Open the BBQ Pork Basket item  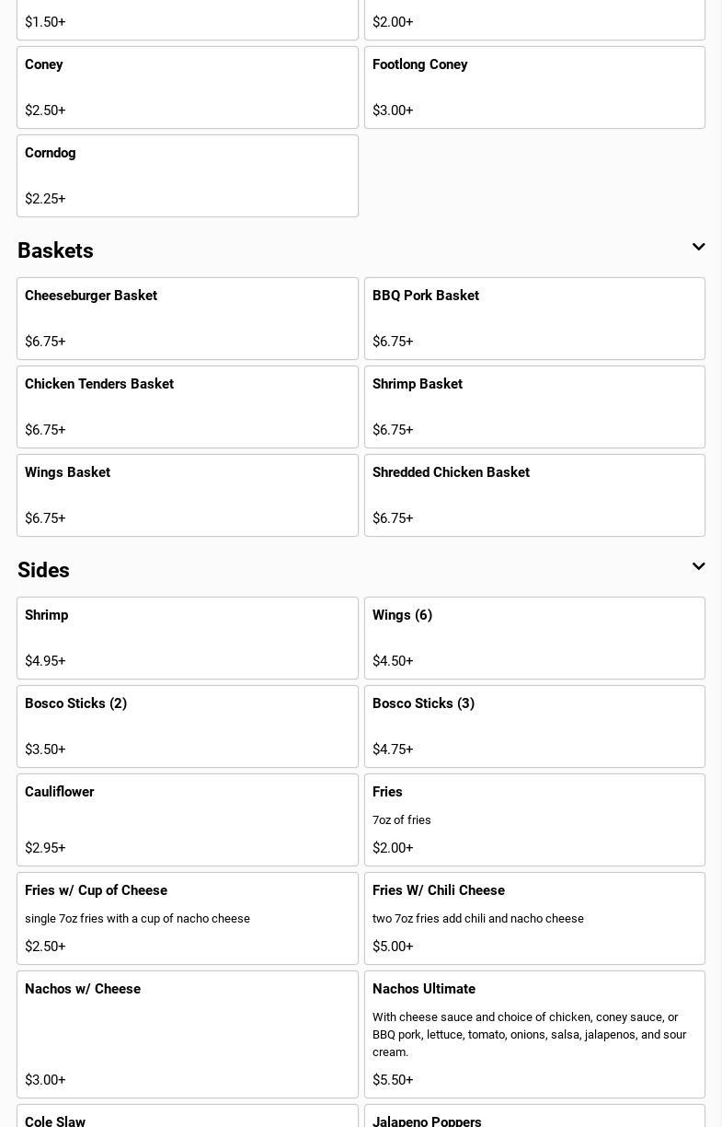534,319
